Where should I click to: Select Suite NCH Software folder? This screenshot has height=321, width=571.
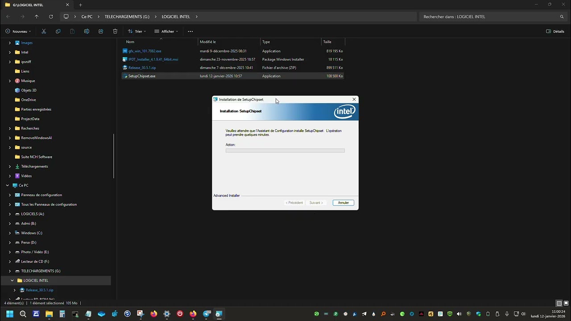click(37, 157)
